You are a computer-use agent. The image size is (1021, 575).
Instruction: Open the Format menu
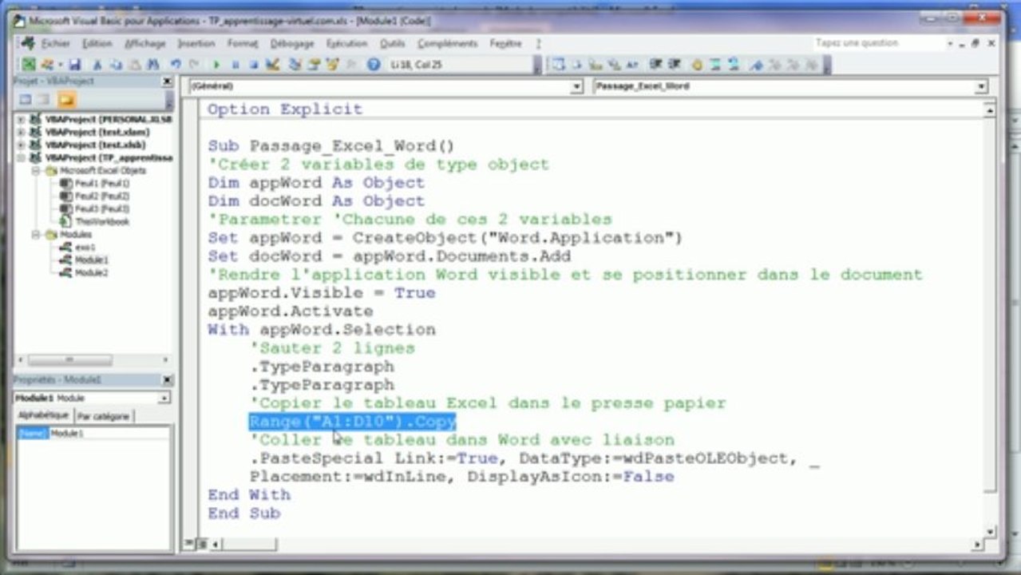coord(243,44)
